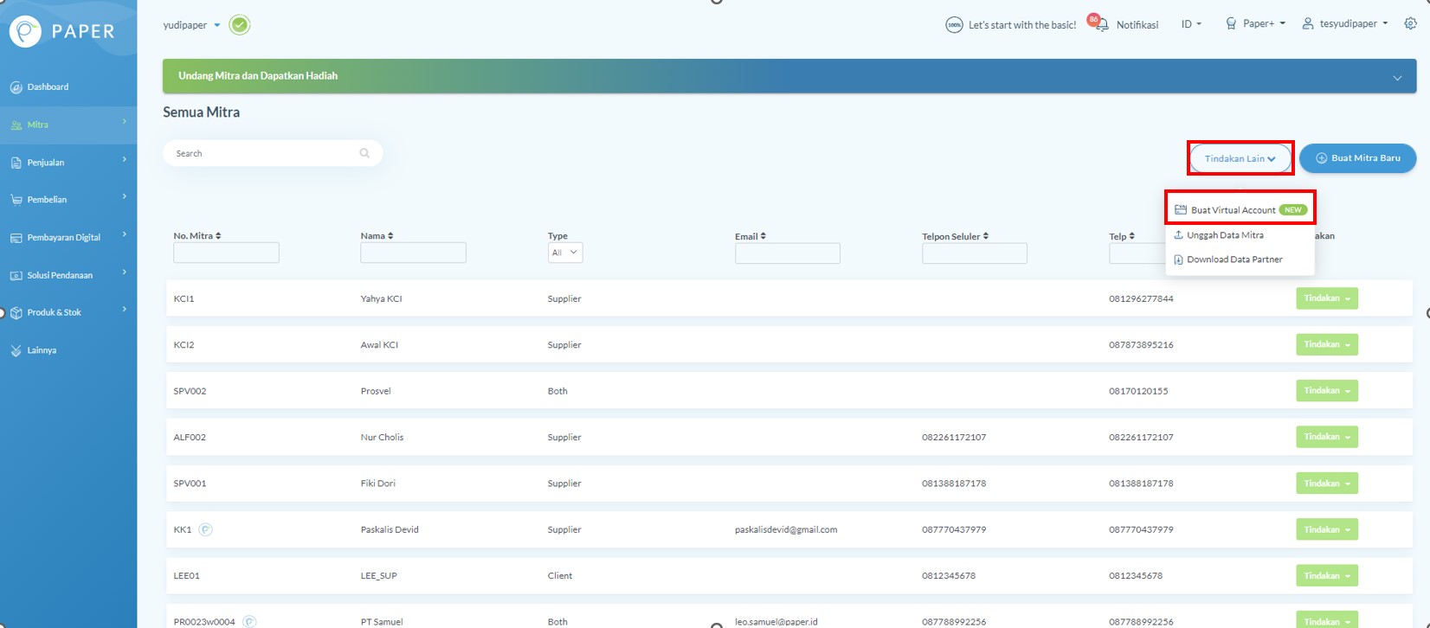This screenshot has width=1430, height=628.
Task: Select the Mitra sidebar icon
Action: pyautogui.click(x=16, y=125)
